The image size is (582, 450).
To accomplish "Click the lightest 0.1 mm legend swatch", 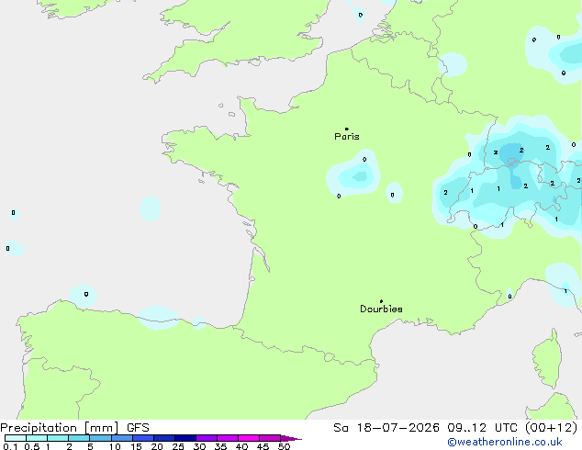I will 16,438.
